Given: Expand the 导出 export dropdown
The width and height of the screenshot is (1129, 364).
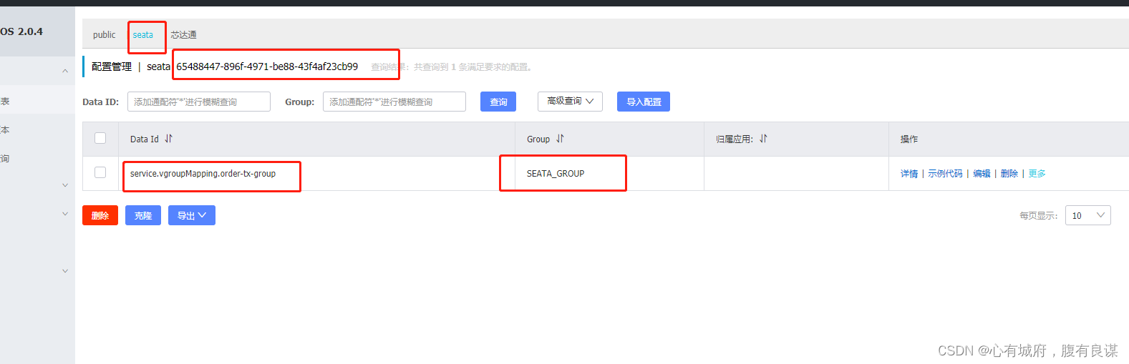Looking at the screenshot, I should (x=192, y=215).
